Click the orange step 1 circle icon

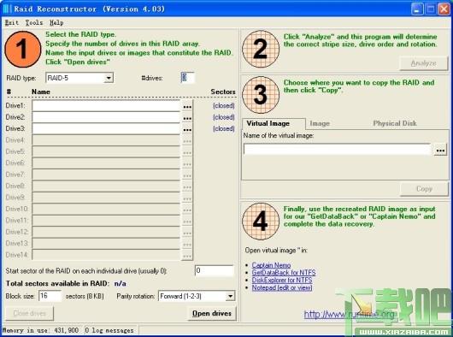pos(23,49)
